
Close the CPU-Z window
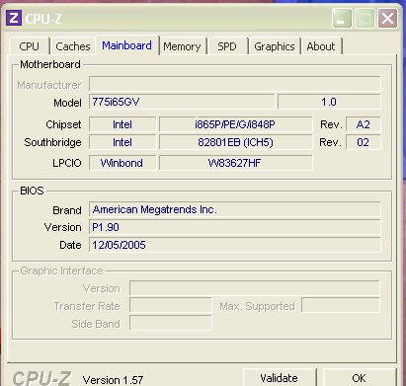[x=387, y=19]
